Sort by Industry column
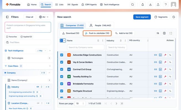Viewport: 181px width, 110px height. pyautogui.click(x=121, y=40)
